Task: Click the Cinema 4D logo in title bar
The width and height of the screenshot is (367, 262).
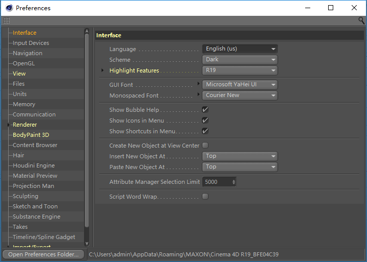Action: [x=9, y=8]
